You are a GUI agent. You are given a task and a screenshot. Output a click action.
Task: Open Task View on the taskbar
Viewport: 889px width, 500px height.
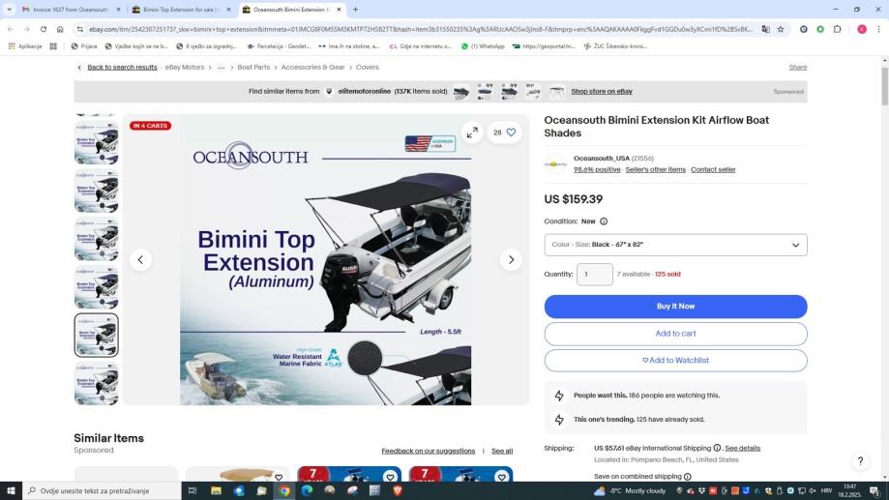(x=193, y=490)
